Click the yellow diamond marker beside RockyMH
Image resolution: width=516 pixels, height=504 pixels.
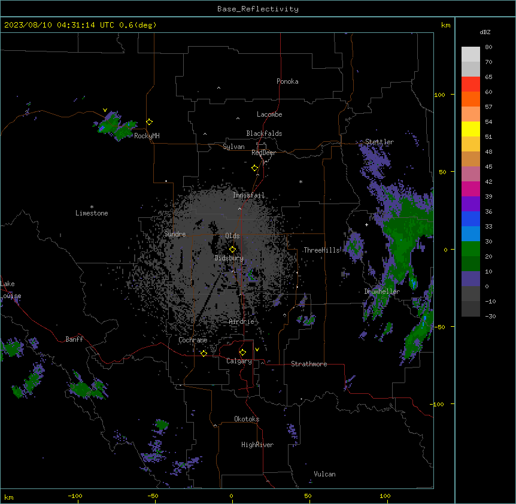tap(150, 122)
